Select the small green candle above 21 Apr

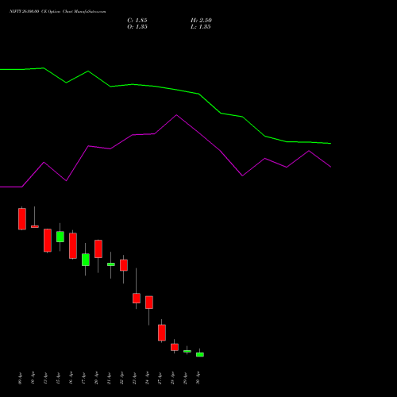111,264
